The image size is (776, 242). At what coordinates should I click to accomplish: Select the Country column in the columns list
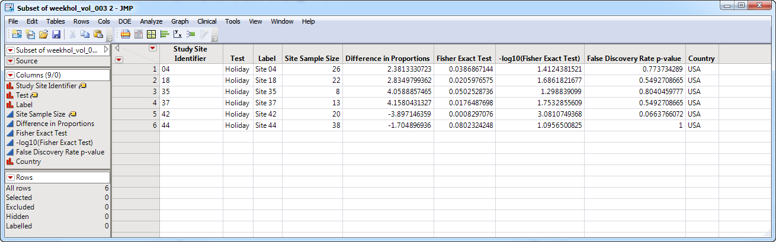click(x=28, y=162)
